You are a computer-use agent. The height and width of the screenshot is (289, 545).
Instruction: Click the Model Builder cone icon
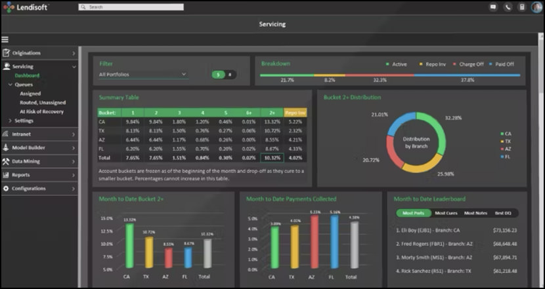(6, 147)
